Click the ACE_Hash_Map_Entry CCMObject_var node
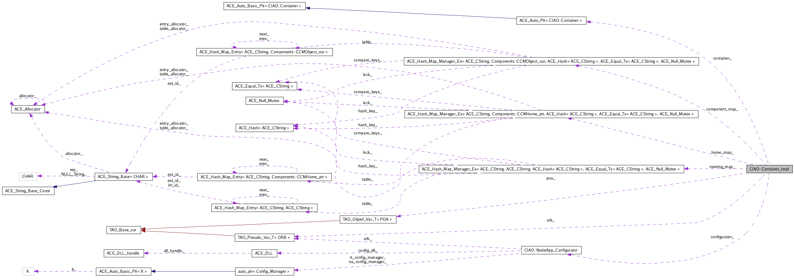This screenshot has width=794, height=280. coord(264,52)
